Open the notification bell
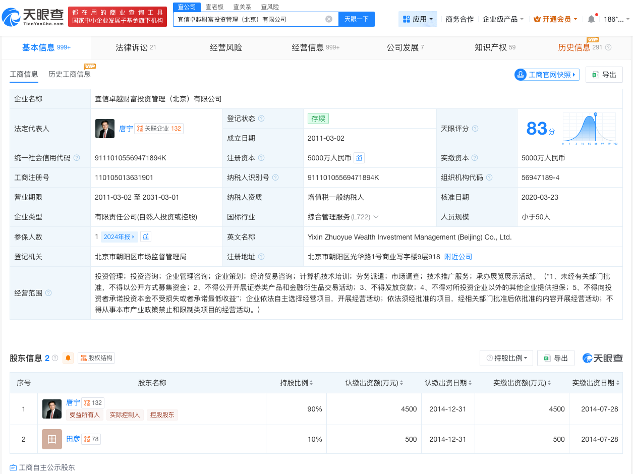Screen dimensions: 633x474 point(591,19)
